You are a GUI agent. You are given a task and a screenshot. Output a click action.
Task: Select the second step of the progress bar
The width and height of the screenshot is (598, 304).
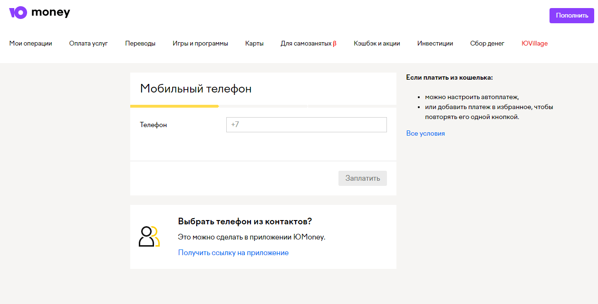(263, 106)
